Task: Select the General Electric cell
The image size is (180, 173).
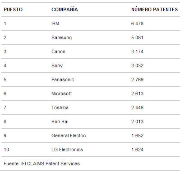Action: click(69, 136)
